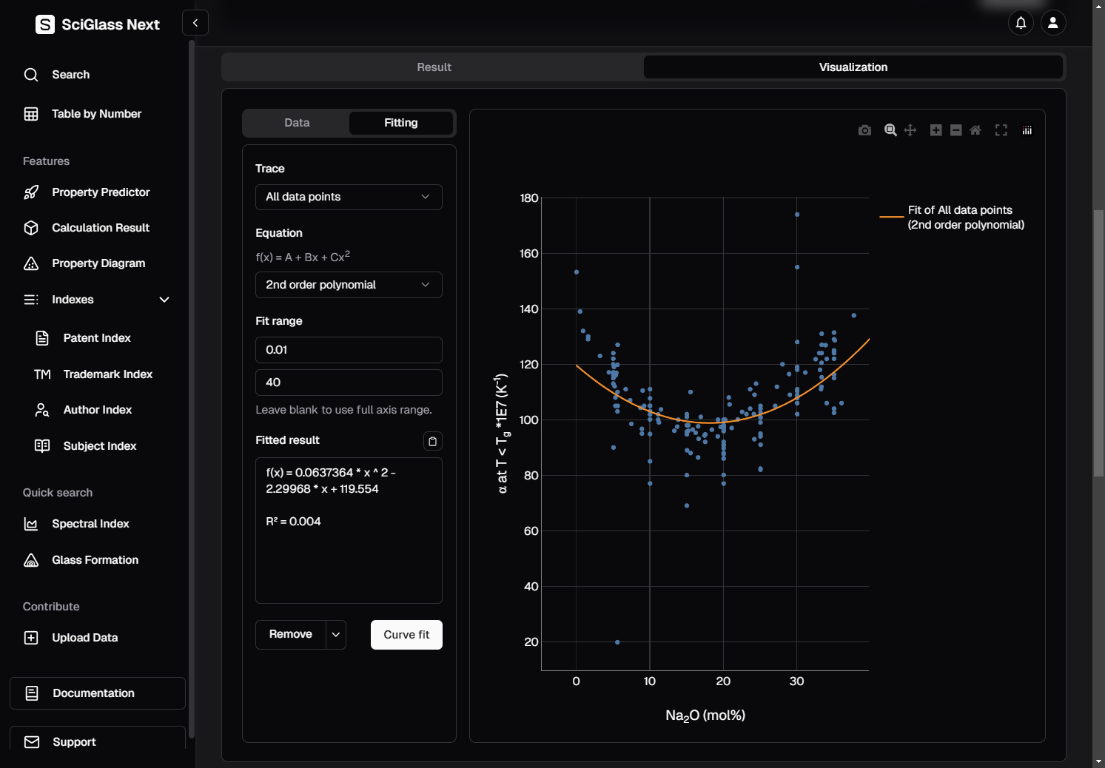Open Property Predictor from sidebar
The width and height of the screenshot is (1105, 768).
coord(101,192)
